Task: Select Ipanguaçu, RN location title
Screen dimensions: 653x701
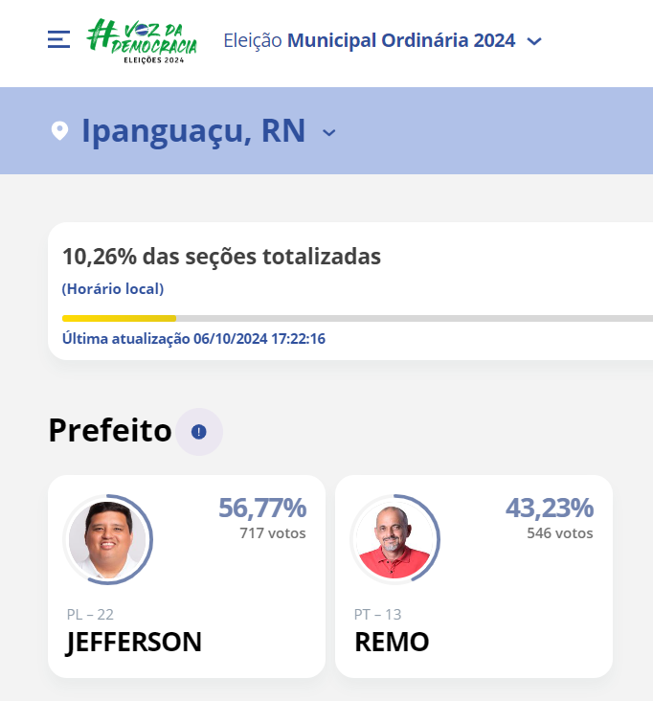Action: coord(193,130)
